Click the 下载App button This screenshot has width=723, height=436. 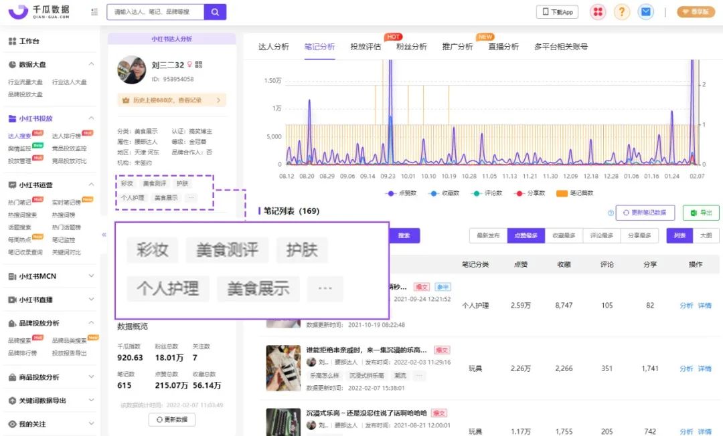557,12
